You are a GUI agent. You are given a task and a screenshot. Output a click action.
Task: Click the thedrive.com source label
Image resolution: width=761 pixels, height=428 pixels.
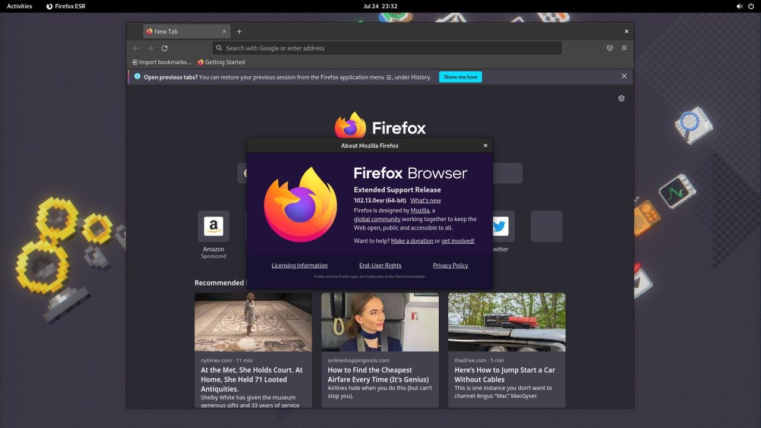(x=471, y=360)
